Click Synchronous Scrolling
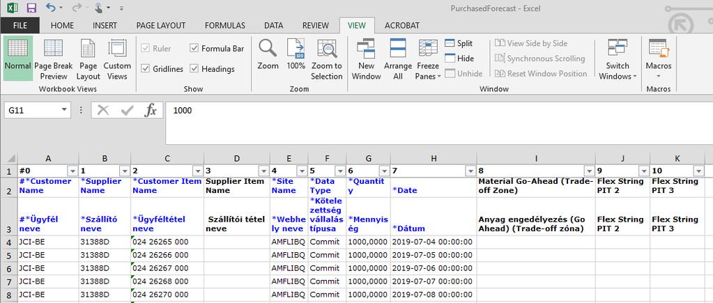This screenshot has width=713, height=303. (539, 58)
